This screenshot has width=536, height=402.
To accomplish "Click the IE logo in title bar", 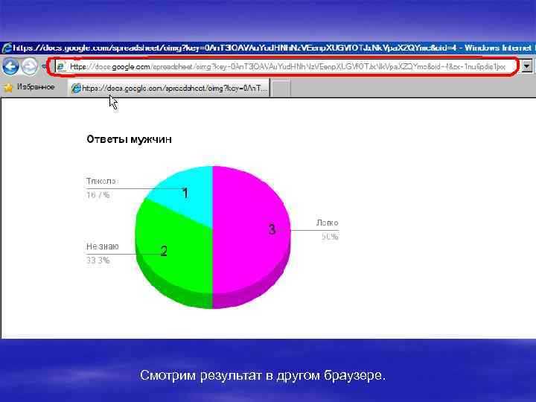I will point(7,48).
